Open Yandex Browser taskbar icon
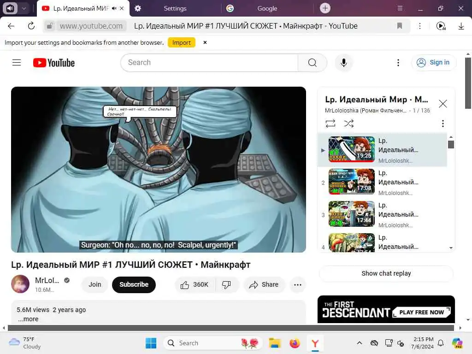The image size is (472, 354). (315, 343)
